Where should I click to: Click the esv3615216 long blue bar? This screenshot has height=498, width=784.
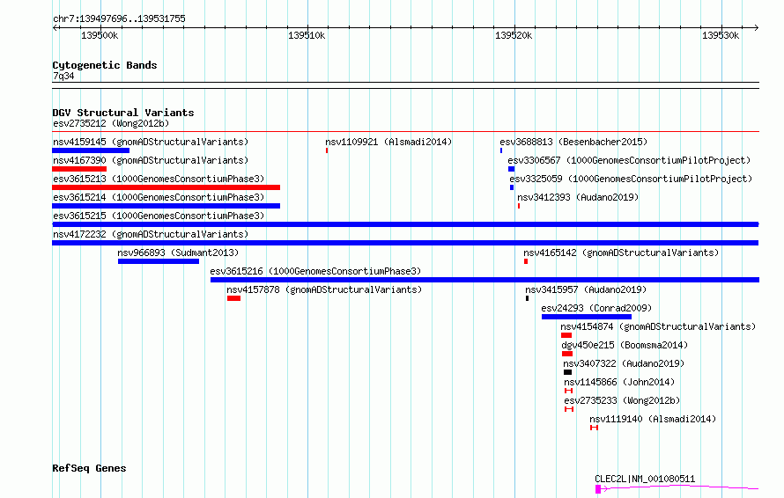(x=485, y=280)
